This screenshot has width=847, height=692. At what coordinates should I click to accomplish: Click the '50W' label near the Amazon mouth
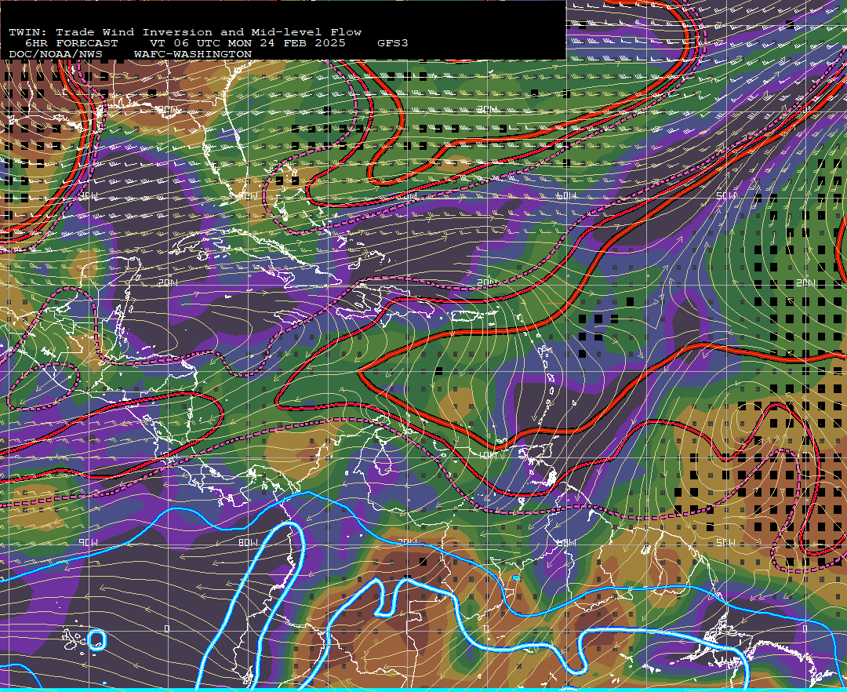click(x=725, y=542)
